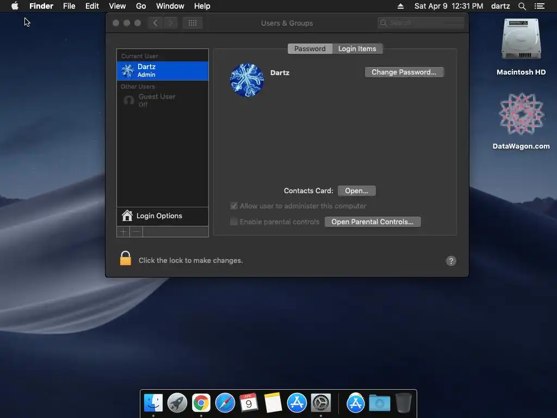Go forward with the right chevron button
This screenshot has width=557, height=418.
pos(170,23)
